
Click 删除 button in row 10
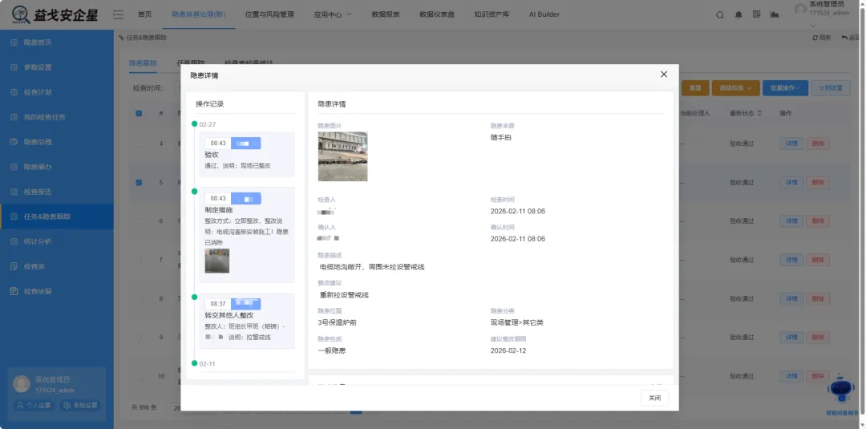[818, 376]
